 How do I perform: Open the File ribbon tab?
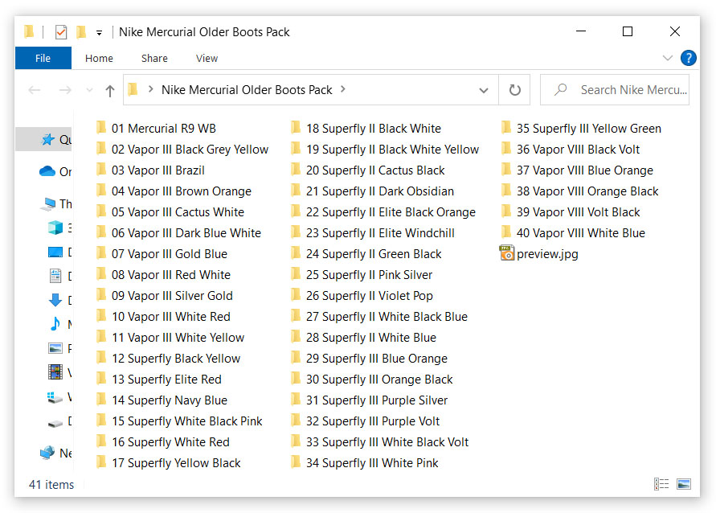(43, 58)
